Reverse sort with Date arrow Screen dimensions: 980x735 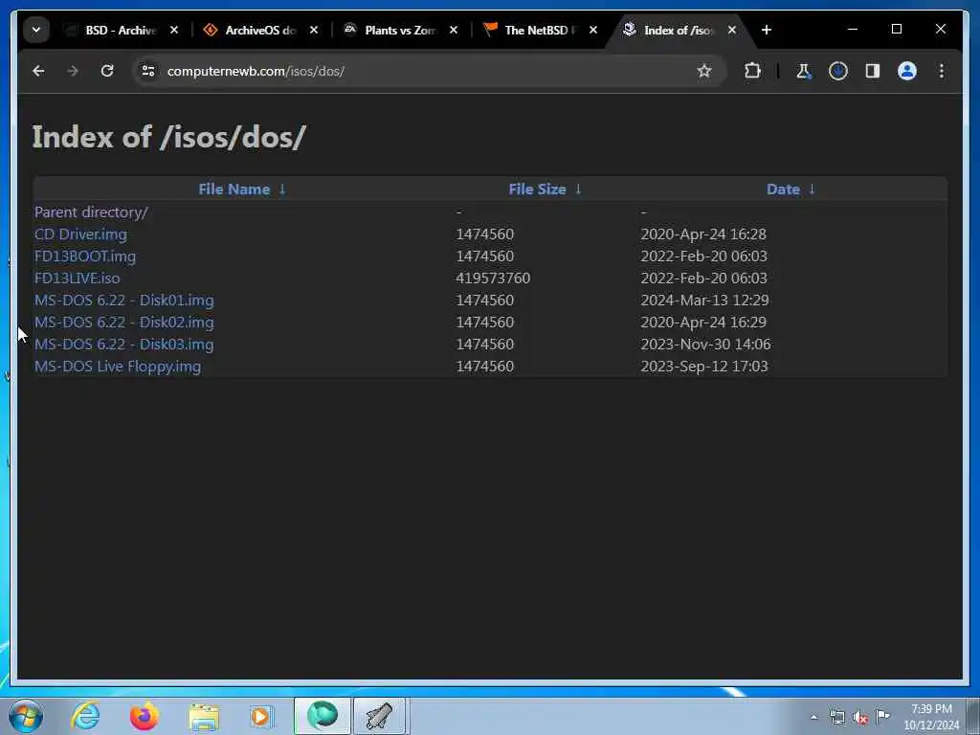pyautogui.click(x=812, y=189)
